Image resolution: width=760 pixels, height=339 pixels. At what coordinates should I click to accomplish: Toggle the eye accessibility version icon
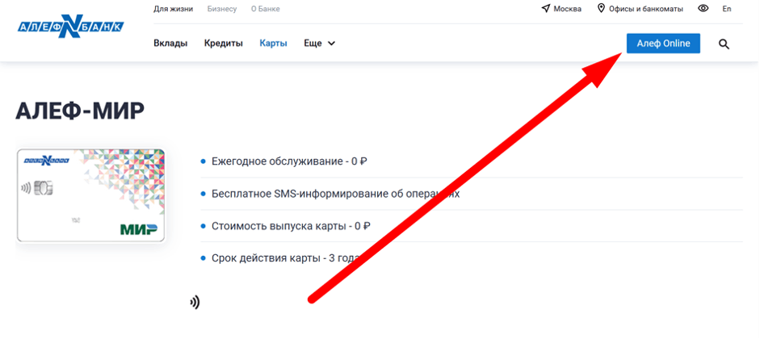703,9
